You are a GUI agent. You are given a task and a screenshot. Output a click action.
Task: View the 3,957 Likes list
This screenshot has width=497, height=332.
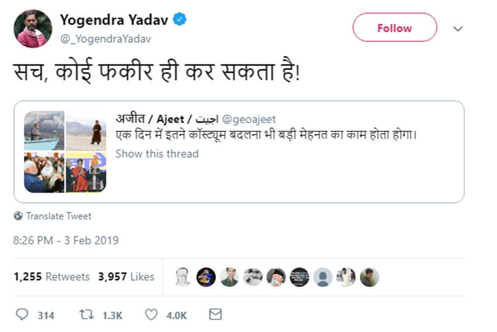point(126,277)
